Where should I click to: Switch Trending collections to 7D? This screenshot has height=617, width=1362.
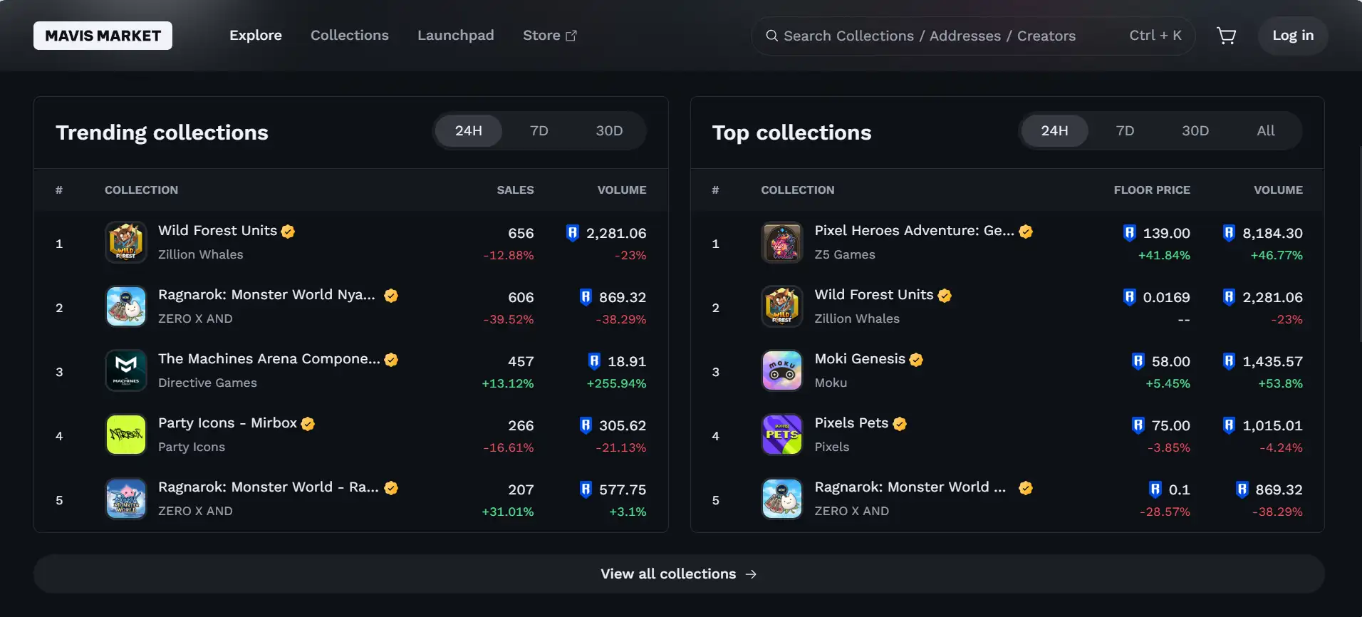click(x=539, y=131)
